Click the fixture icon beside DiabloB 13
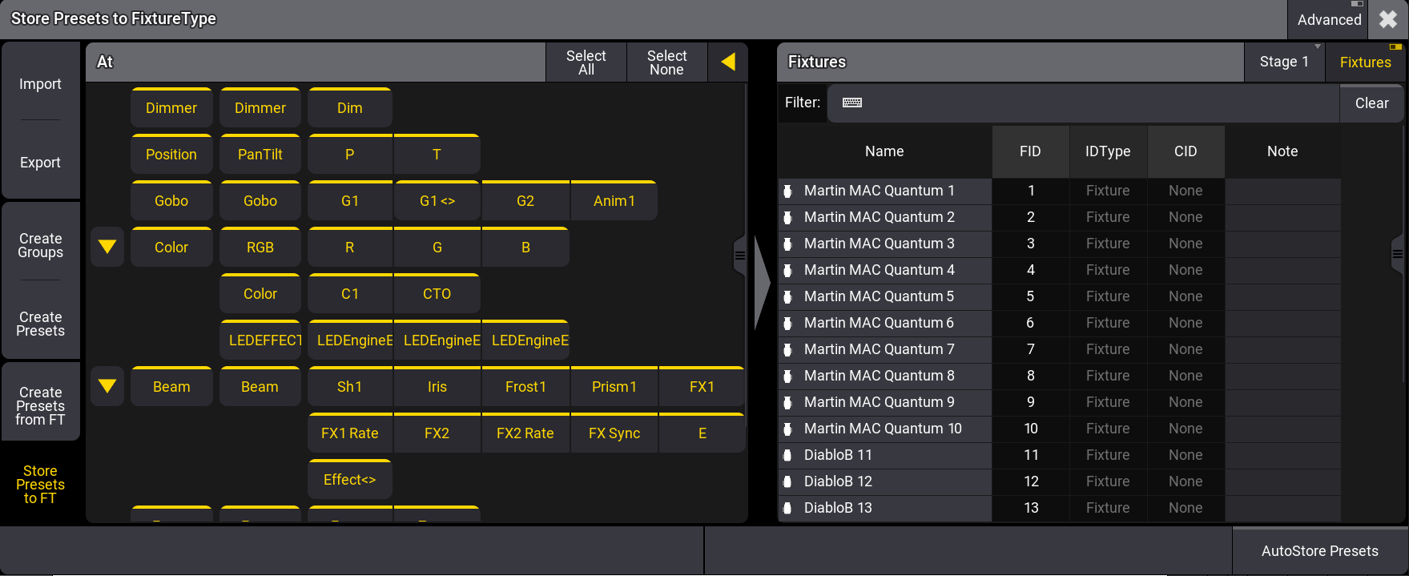This screenshot has height=576, width=1409. click(x=787, y=508)
